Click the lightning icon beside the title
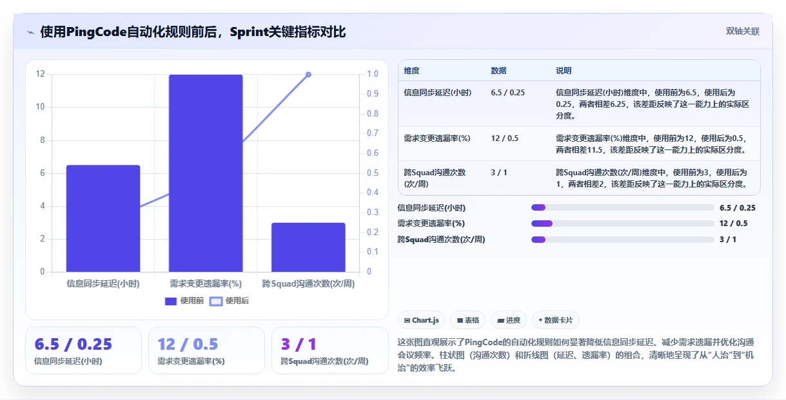The width and height of the screenshot is (786, 400). [x=30, y=32]
